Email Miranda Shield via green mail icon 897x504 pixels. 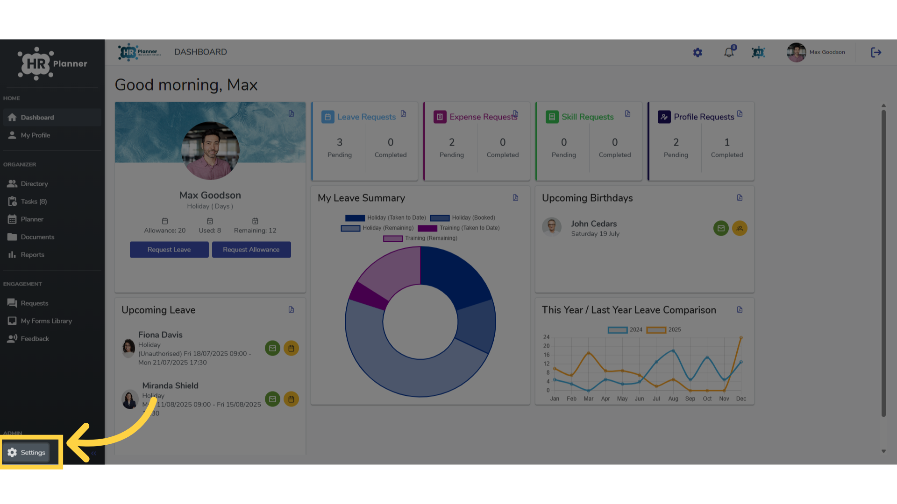coord(272,399)
